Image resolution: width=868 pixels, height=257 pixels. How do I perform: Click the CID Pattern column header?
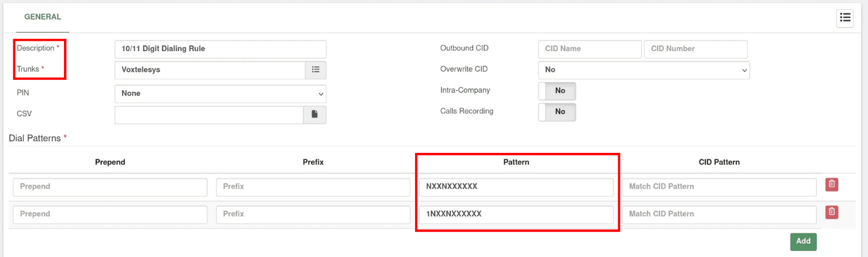click(719, 163)
